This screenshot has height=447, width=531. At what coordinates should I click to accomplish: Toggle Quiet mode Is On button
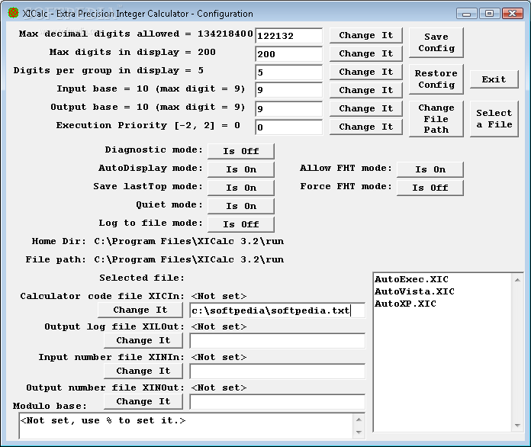click(241, 206)
